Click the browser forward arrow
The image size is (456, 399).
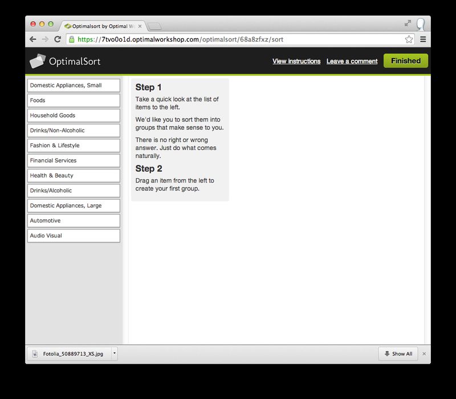(45, 39)
